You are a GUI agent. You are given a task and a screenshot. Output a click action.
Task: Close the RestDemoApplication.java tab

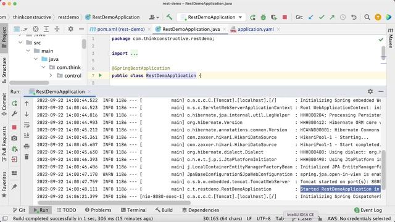click(x=224, y=30)
